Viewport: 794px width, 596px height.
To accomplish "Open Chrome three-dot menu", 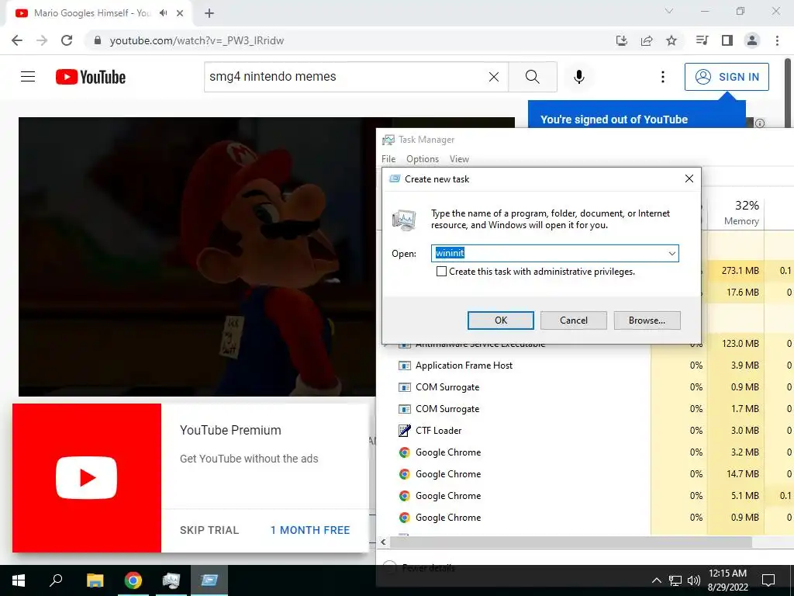I will click(x=777, y=40).
